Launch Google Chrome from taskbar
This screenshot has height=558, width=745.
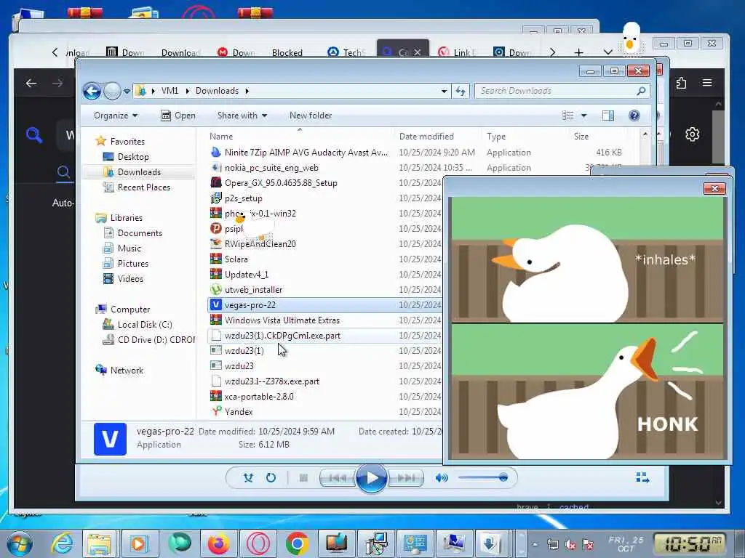[298, 543]
